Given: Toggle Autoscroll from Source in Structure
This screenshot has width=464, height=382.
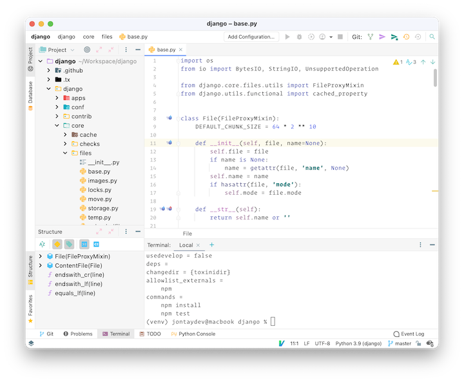Looking at the screenshot, I should click(97, 244).
